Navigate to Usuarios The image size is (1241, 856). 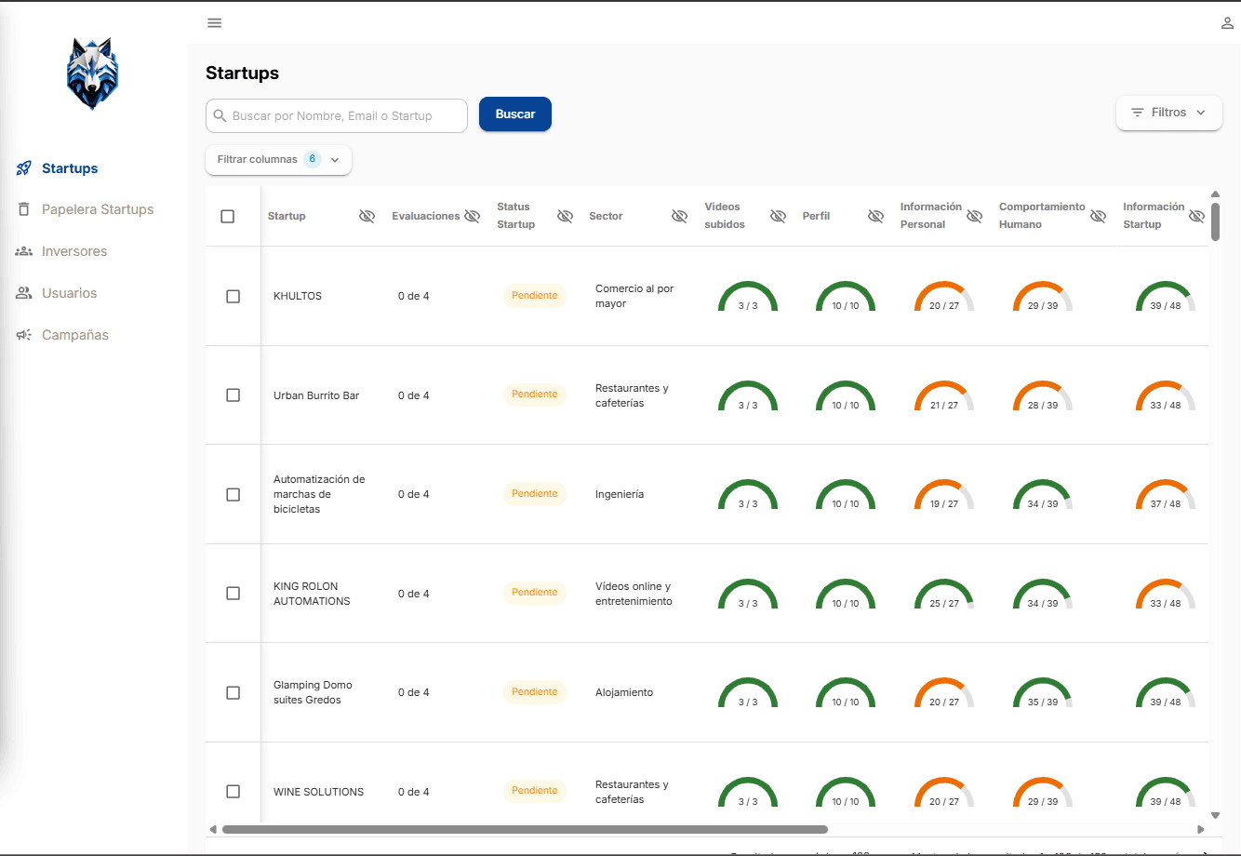click(70, 293)
